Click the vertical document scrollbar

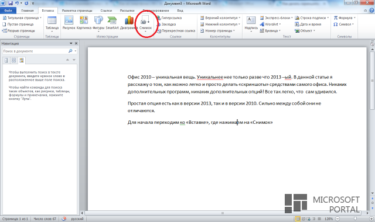[373, 80]
